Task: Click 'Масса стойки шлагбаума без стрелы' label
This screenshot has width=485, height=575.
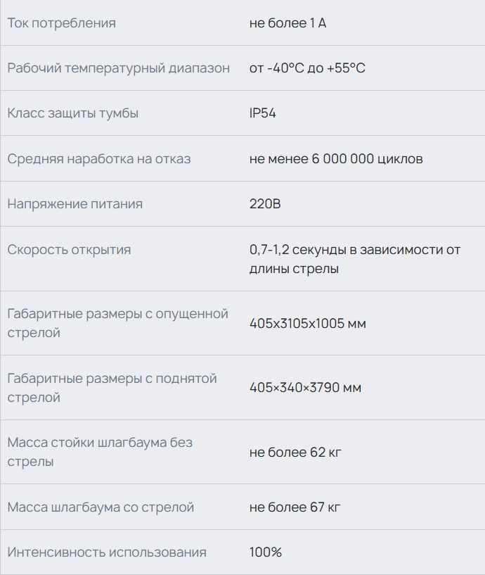Action: pos(100,452)
